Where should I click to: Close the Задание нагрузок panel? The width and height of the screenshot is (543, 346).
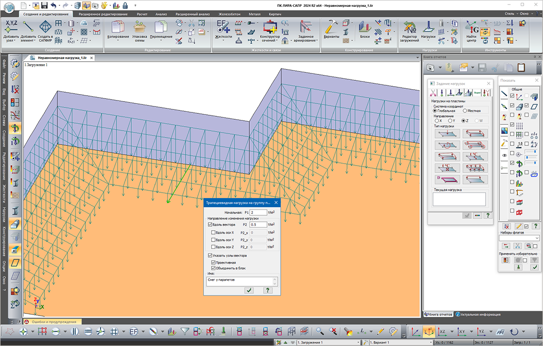tap(489, 83)
